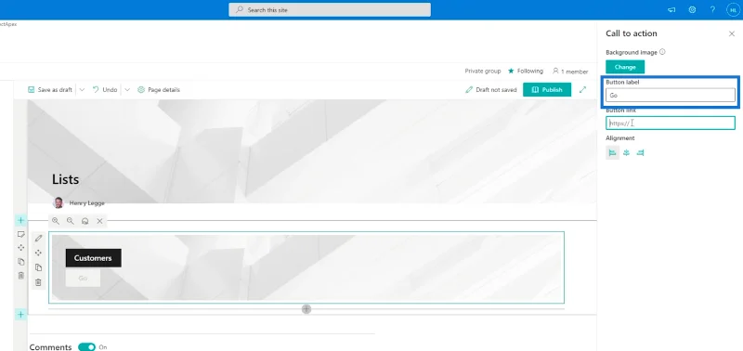This screenshot has height=351, width=743.
Task: Click the Lists page title
Action: 65,179
